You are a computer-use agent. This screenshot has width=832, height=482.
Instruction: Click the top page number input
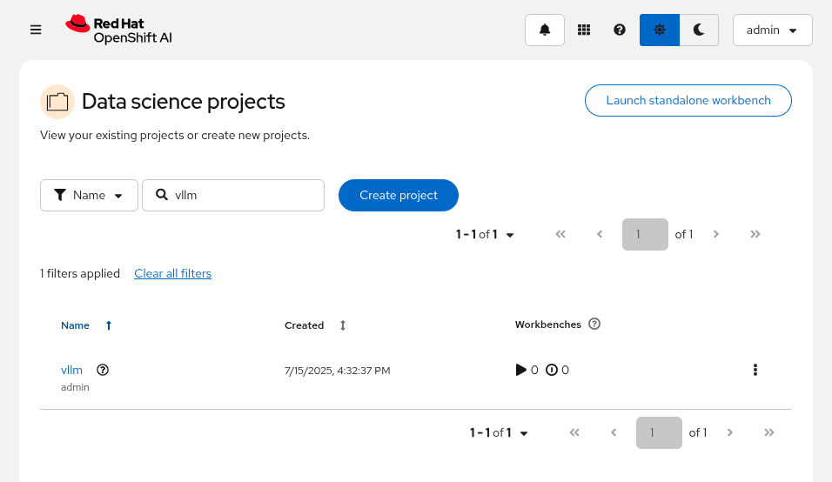click(645, 234)
